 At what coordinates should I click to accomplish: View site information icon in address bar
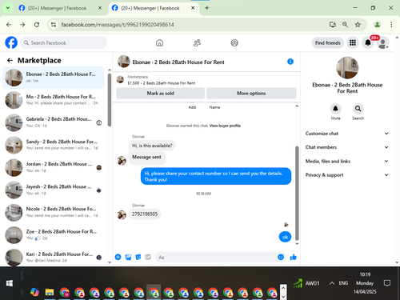pos(54,25)
